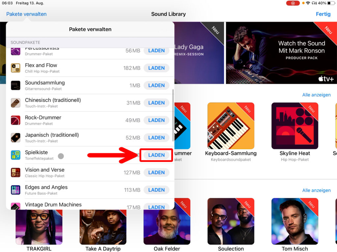Load the Rock-Drummer pack
The height and width of the screenshot is (252, 337).
click(156, 120)
